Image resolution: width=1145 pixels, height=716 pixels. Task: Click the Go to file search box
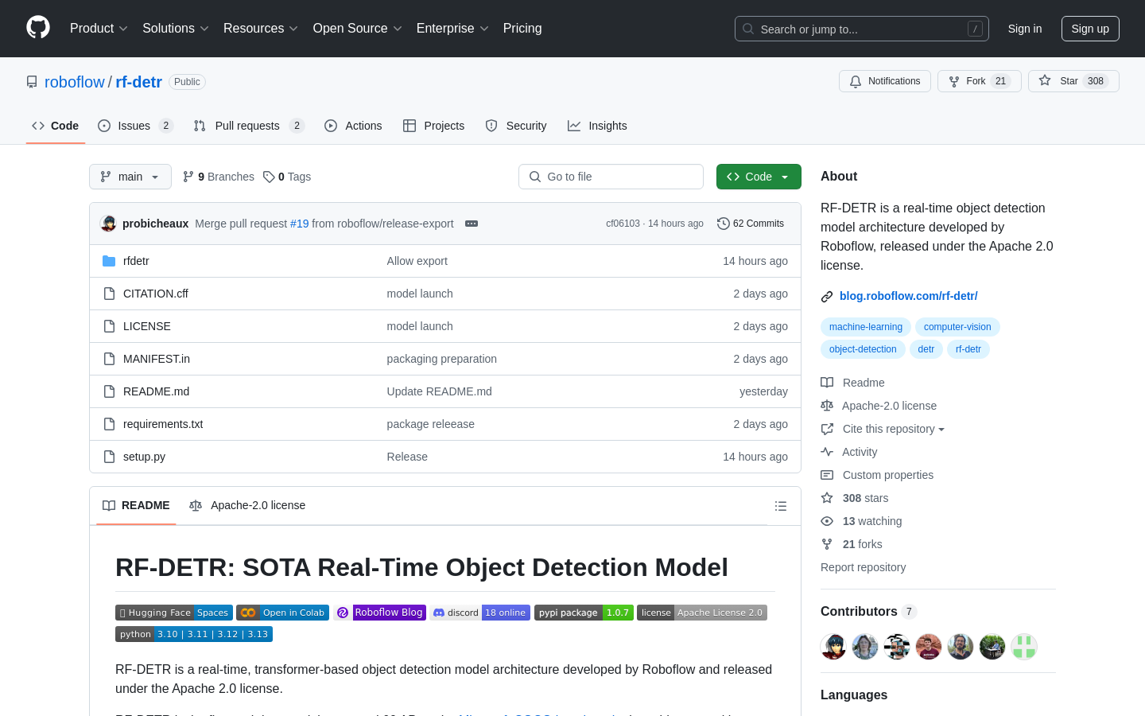click(611, 177)
